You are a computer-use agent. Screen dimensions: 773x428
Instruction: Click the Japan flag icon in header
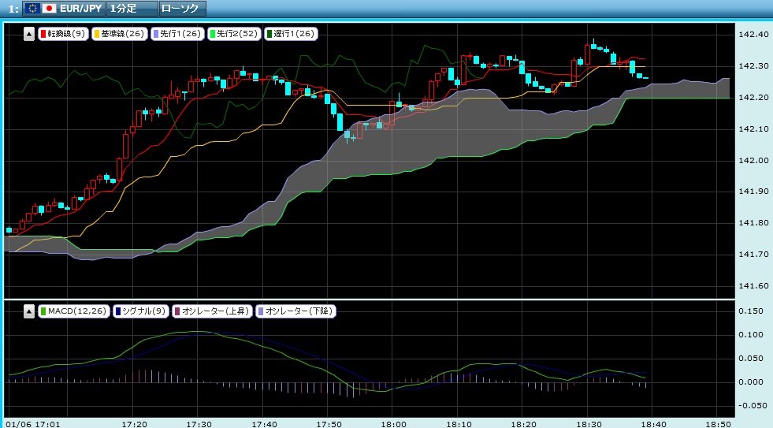tap(49, 9)
